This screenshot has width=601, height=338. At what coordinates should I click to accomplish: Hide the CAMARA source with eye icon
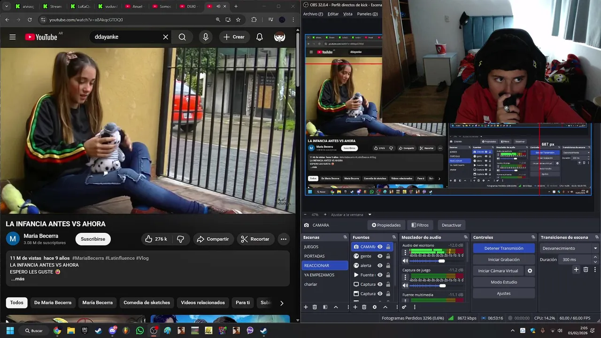[380, 246]
